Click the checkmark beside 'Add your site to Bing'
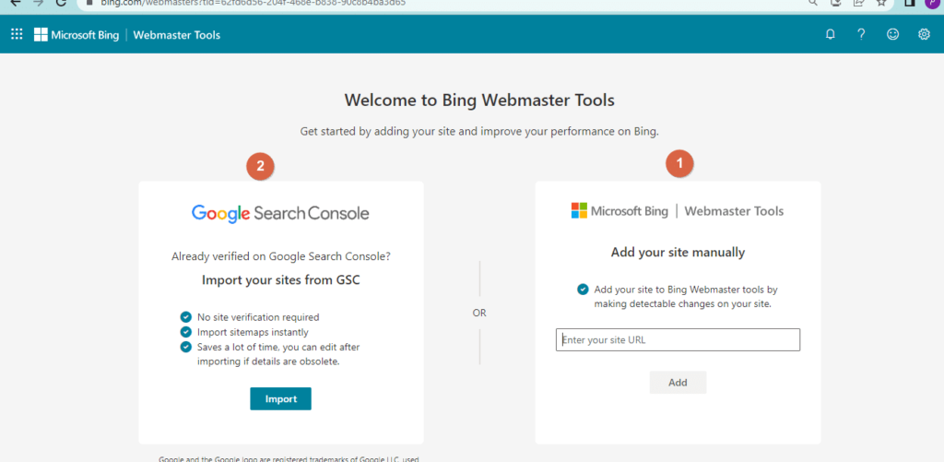 tap(583, 290)
